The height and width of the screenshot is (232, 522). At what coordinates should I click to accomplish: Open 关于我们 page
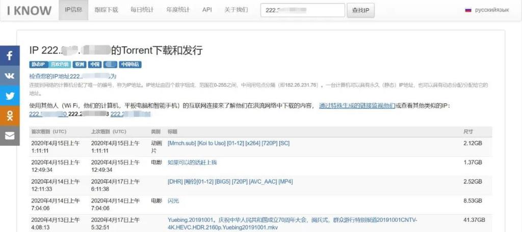(x=236, y=10)
